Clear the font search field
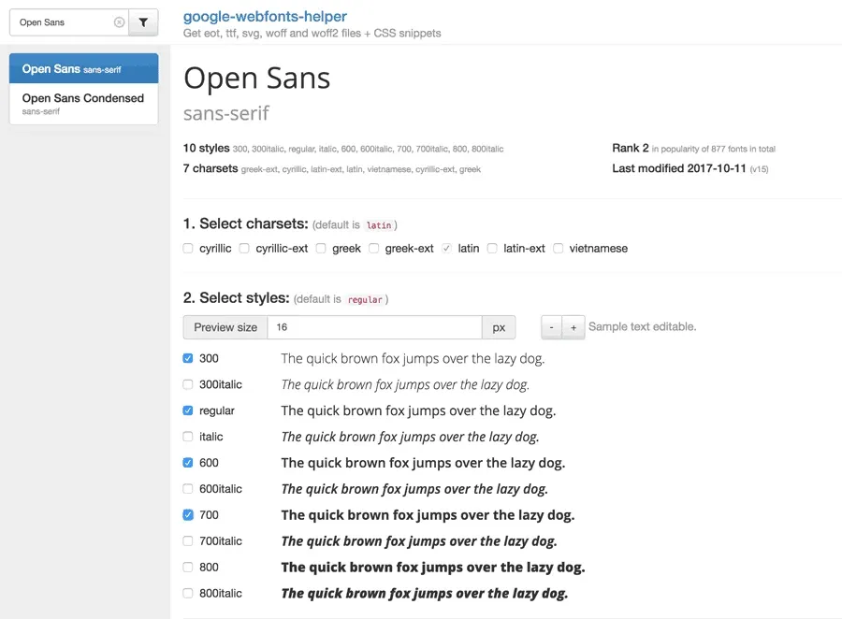 click(119, 22)
